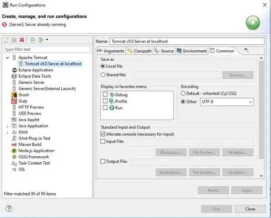This screenshot has width=271, height=218.
Task: Switch to the Source tab
Action: pos(164,51)
